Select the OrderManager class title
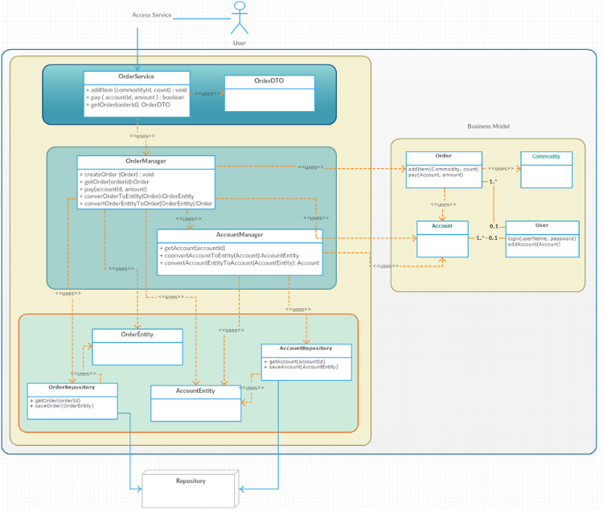Viewport: 603px width, 511px height. click(x=146, y=162)
